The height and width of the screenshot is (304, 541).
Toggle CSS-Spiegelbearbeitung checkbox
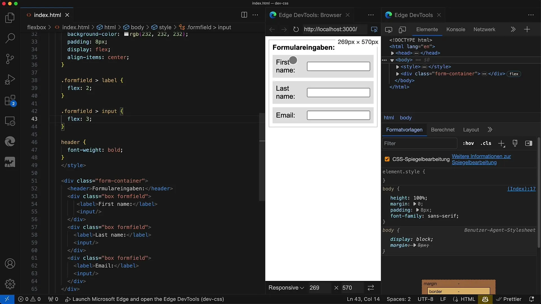[387, 159]
